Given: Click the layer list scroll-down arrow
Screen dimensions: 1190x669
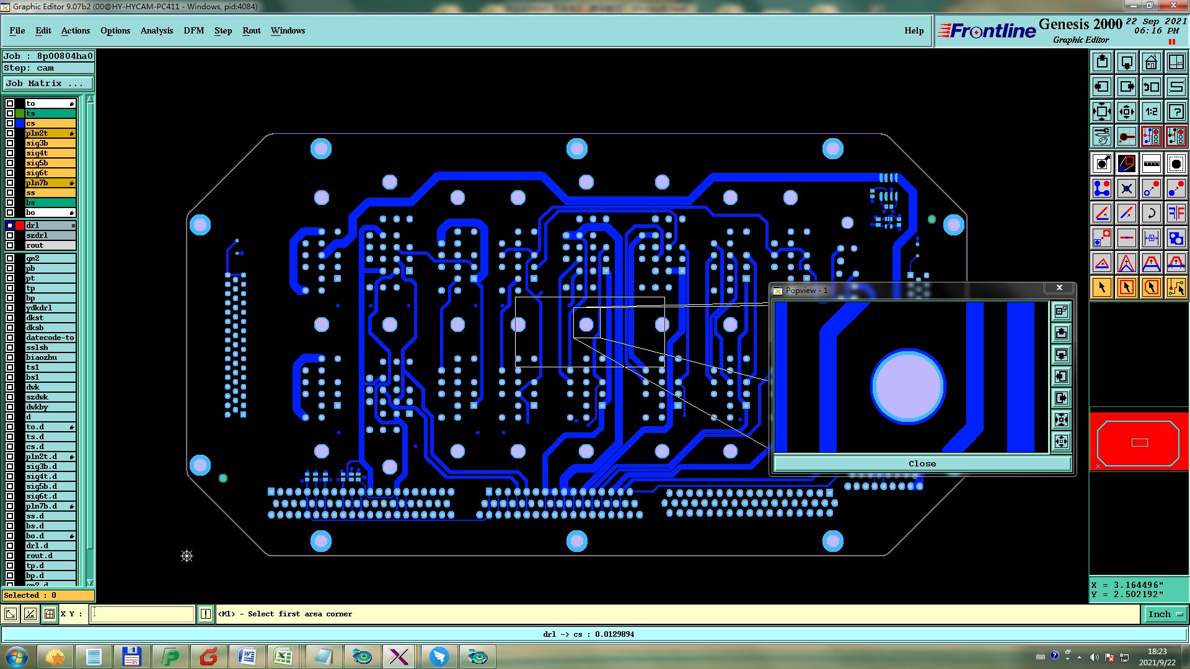Looking at the screenshot, I should point(90,582).
